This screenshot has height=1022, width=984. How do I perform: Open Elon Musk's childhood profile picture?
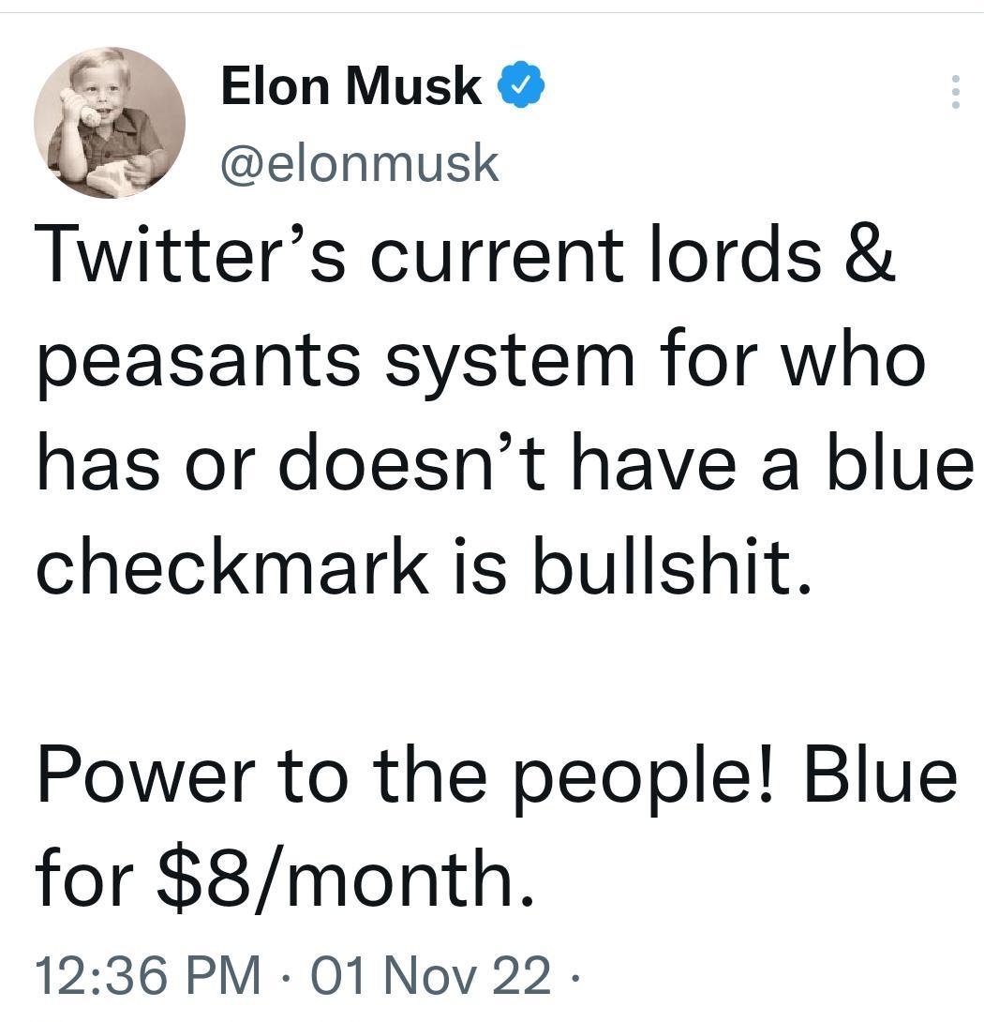[x=110, y=123]
